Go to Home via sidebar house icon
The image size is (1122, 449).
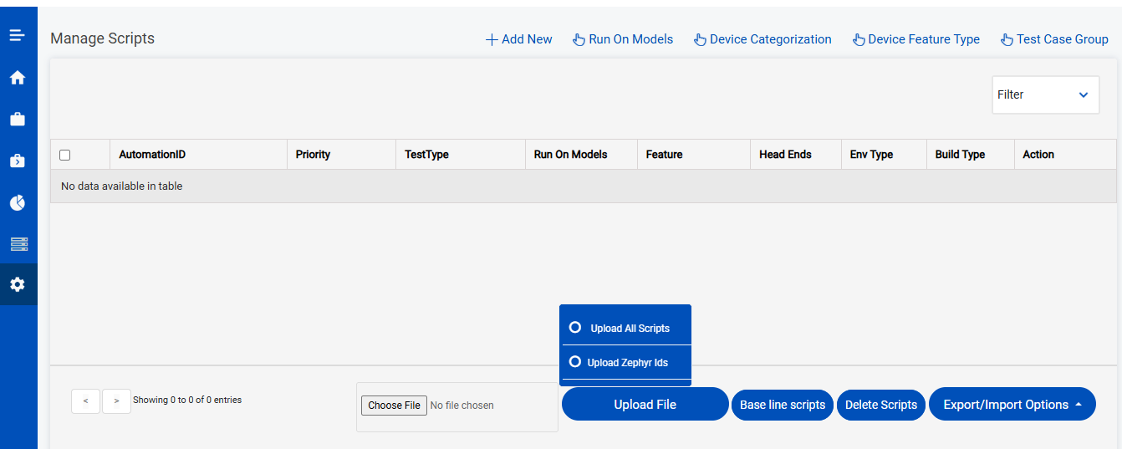tap(18, 78)
